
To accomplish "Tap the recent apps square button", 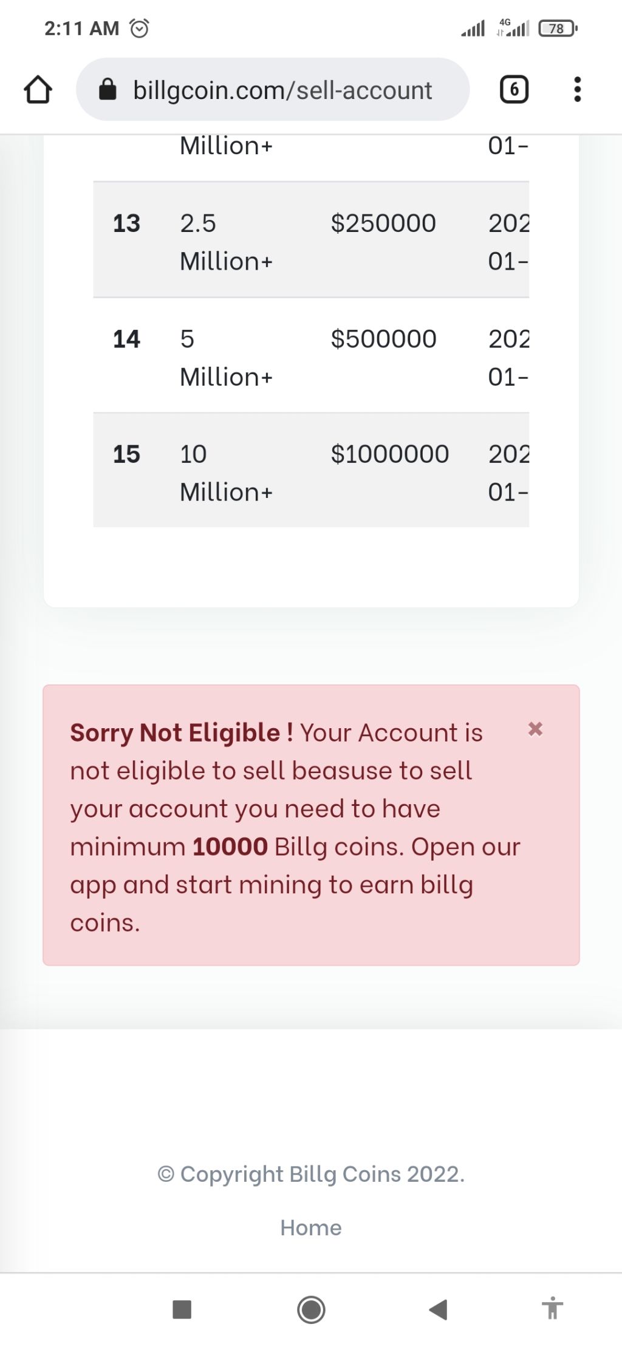I will (182, 1309).
